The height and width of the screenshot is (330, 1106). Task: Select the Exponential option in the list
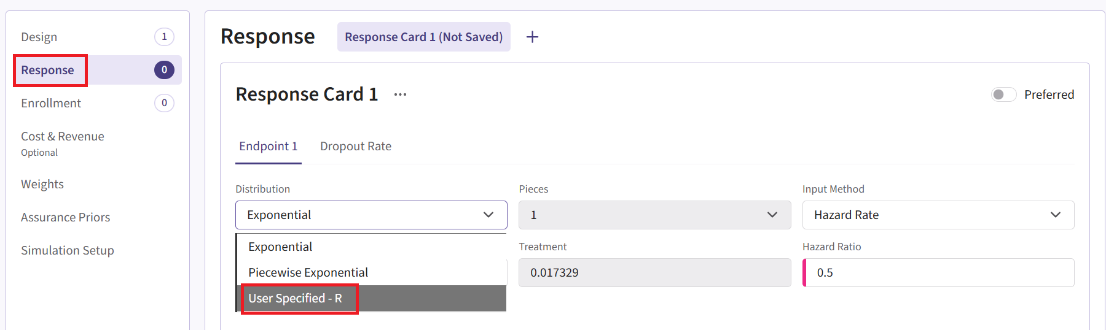[x=280, y=247]
